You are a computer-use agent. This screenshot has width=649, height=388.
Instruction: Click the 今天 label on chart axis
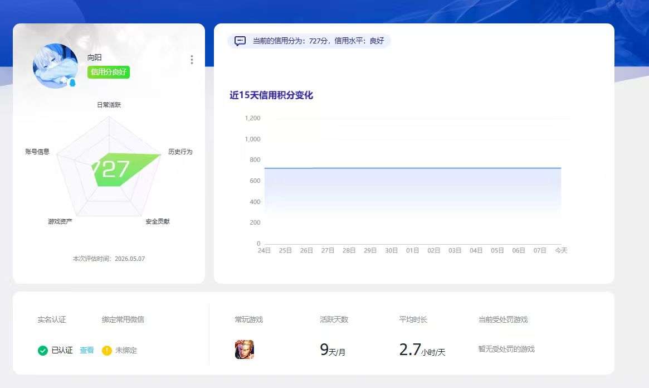click(x=561, y=250)
